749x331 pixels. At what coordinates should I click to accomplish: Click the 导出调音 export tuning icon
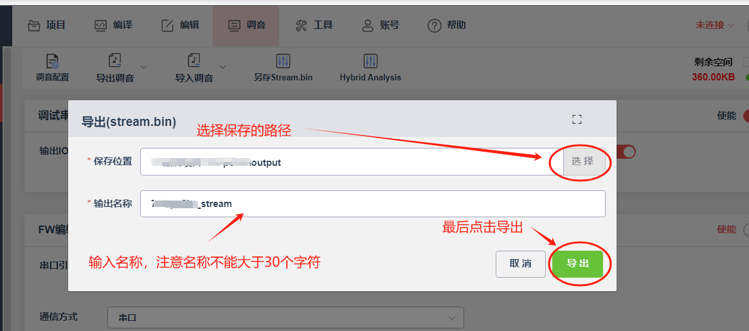click(x=115, y=61)
